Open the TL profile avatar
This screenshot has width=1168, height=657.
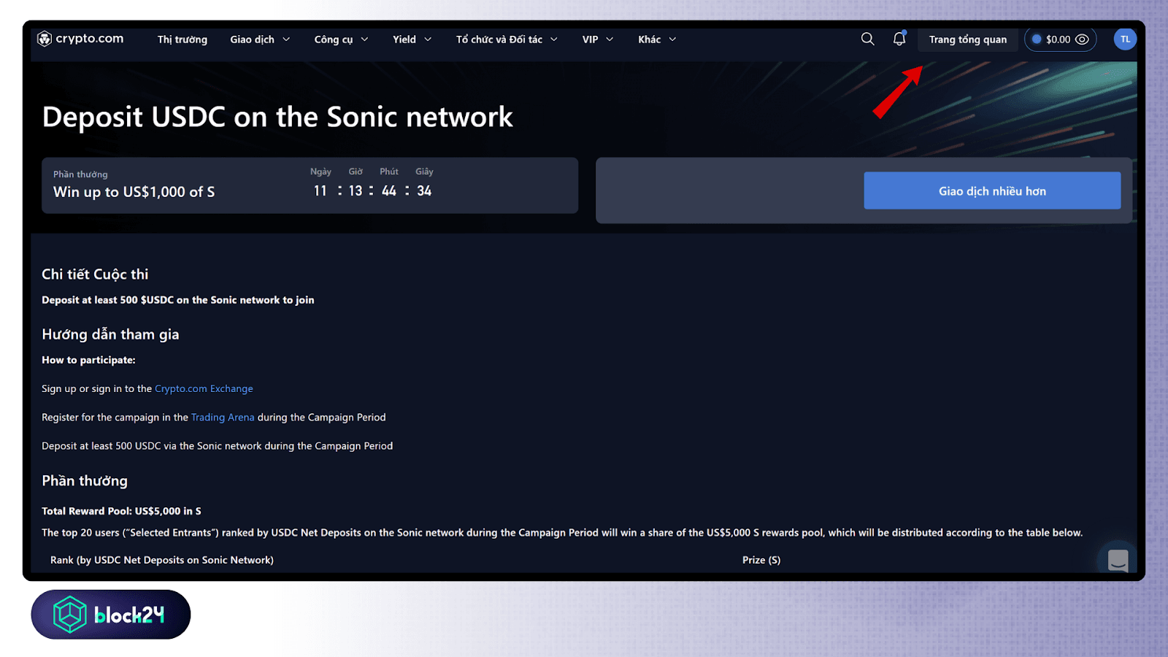[1125, 39]
